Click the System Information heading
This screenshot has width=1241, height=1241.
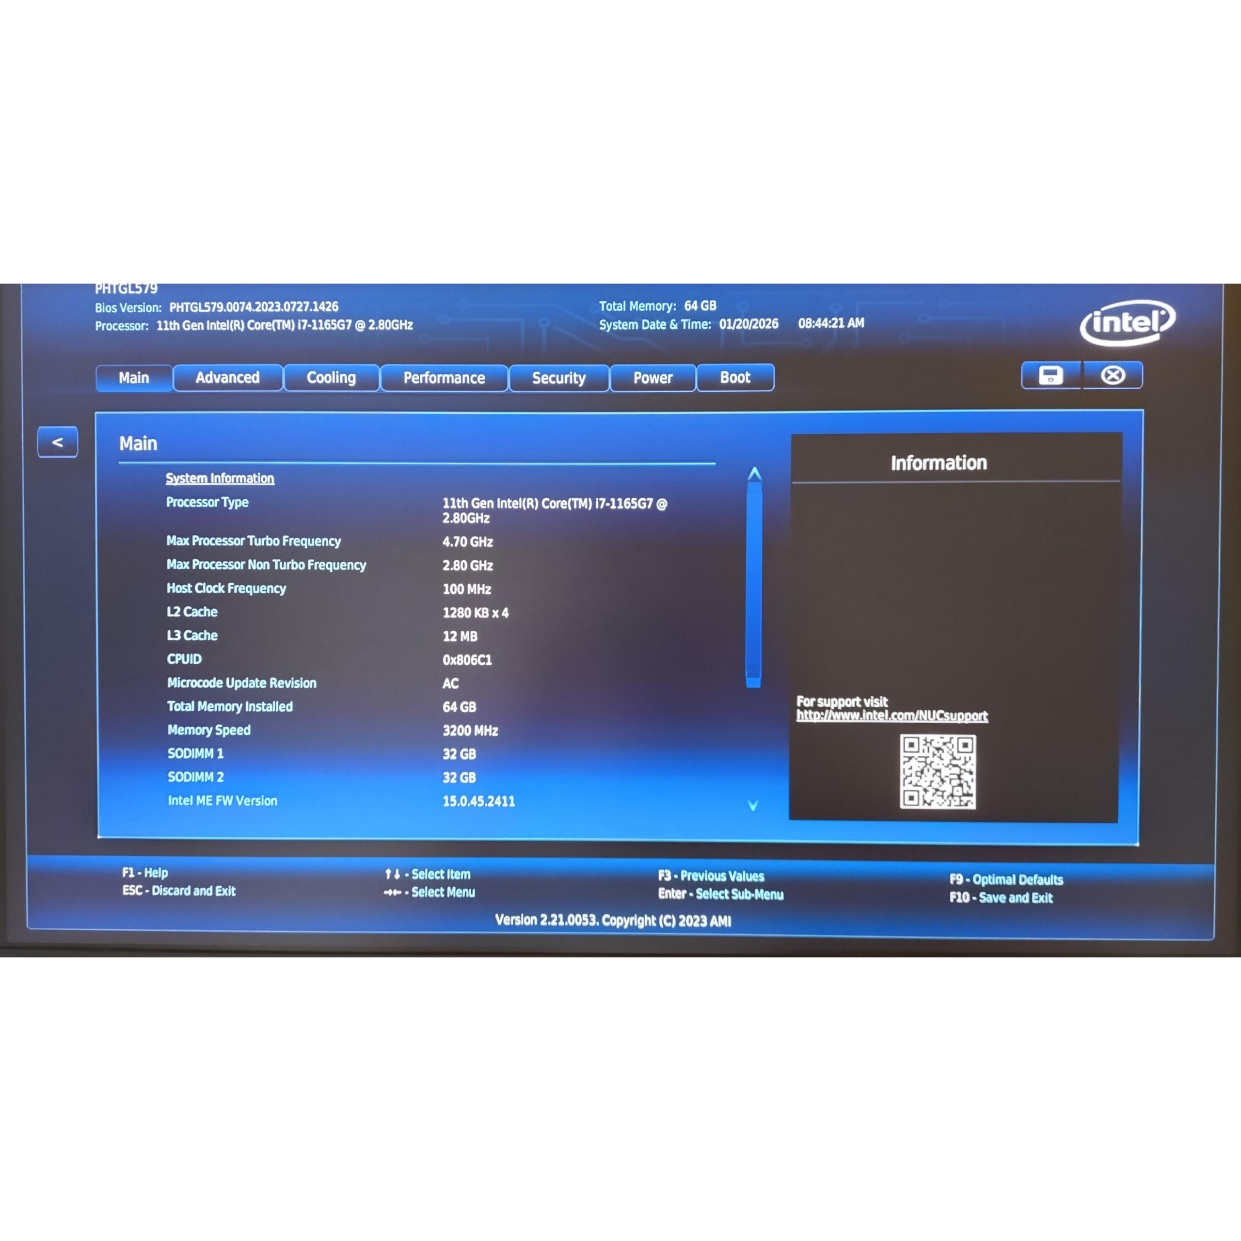[x=220, y=478]
